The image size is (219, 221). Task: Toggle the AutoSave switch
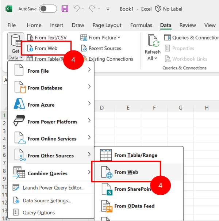point(48,9)
